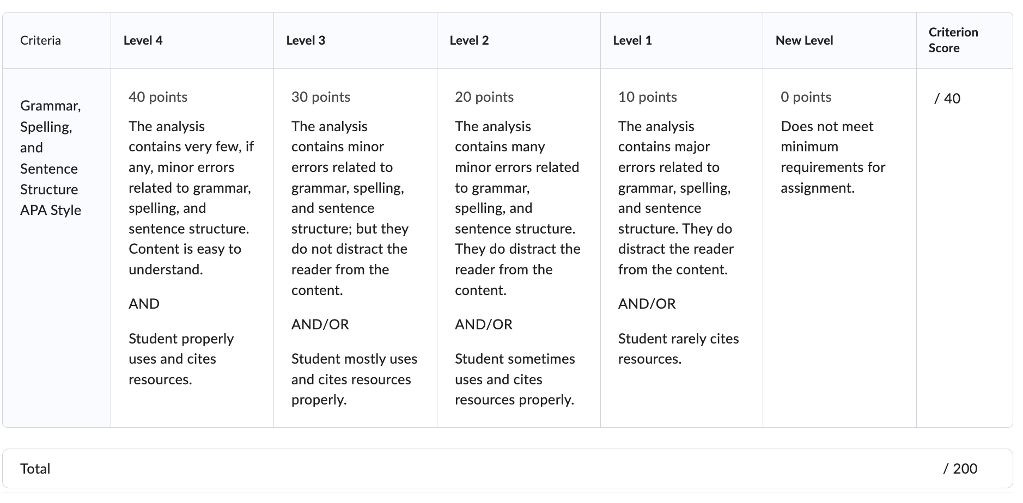Click the Level 4 column header
The height and width of the screenshot is (503, 1023).
pos(143,40)
